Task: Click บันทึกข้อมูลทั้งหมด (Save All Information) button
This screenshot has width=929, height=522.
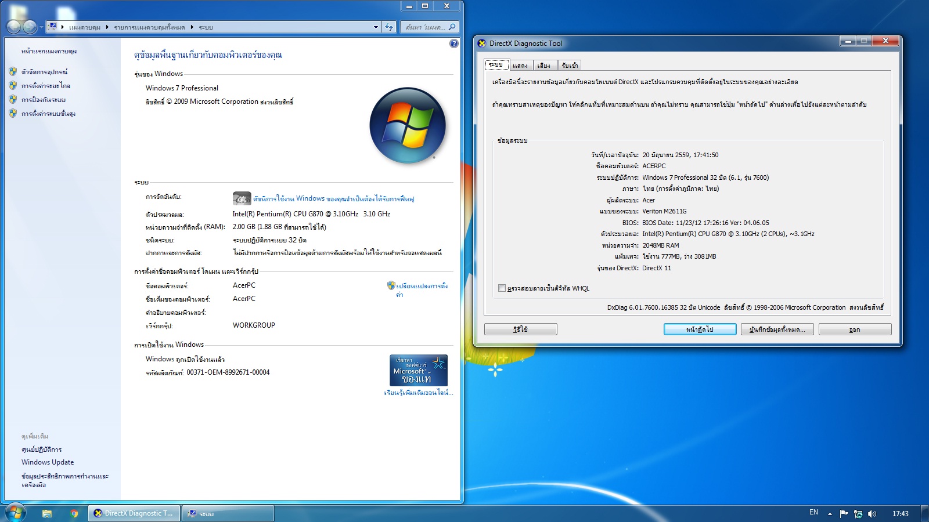Action: 777,329
